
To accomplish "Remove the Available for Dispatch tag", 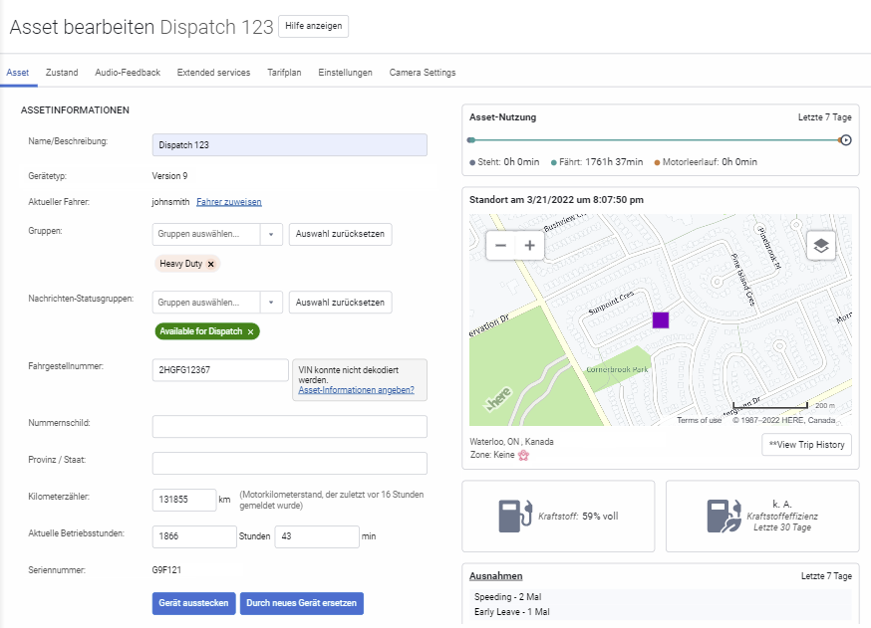I will (x=250, y=331).
